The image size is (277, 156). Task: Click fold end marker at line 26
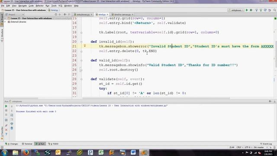point(81,70)
